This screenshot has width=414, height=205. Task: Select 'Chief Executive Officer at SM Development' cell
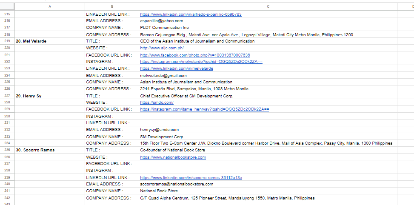(x=268, y=96)
